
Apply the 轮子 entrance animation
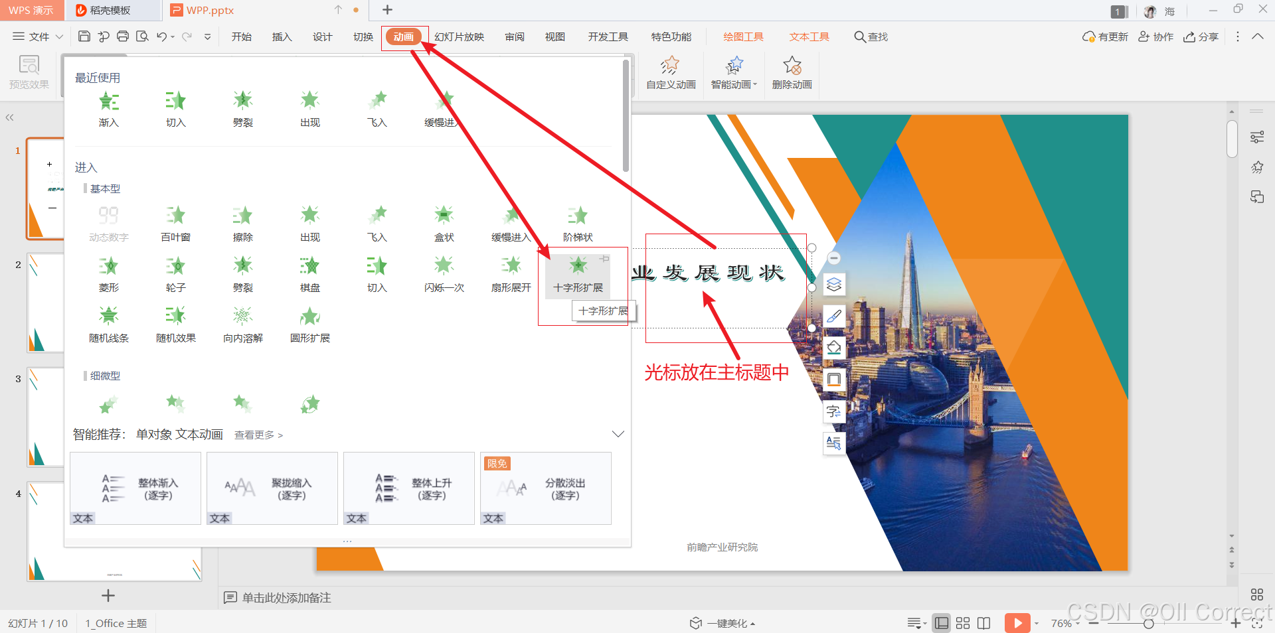[175, 274]
